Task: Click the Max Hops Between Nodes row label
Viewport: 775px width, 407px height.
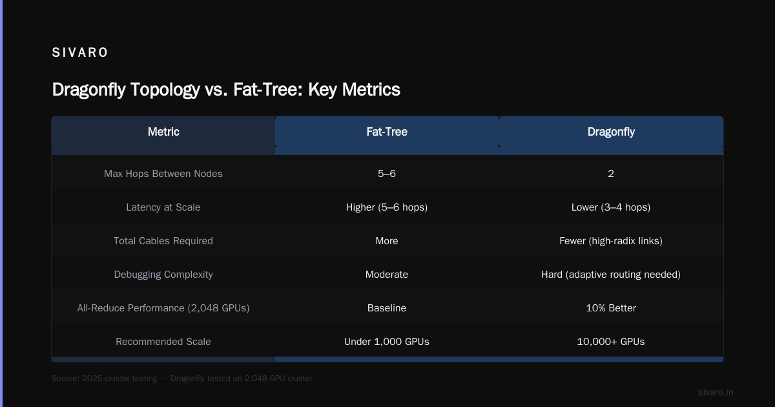Action: [163, 174]
